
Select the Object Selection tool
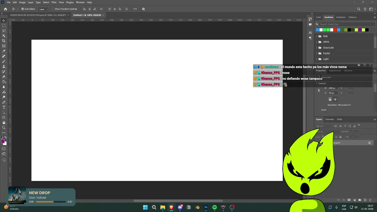coord(4,36)
